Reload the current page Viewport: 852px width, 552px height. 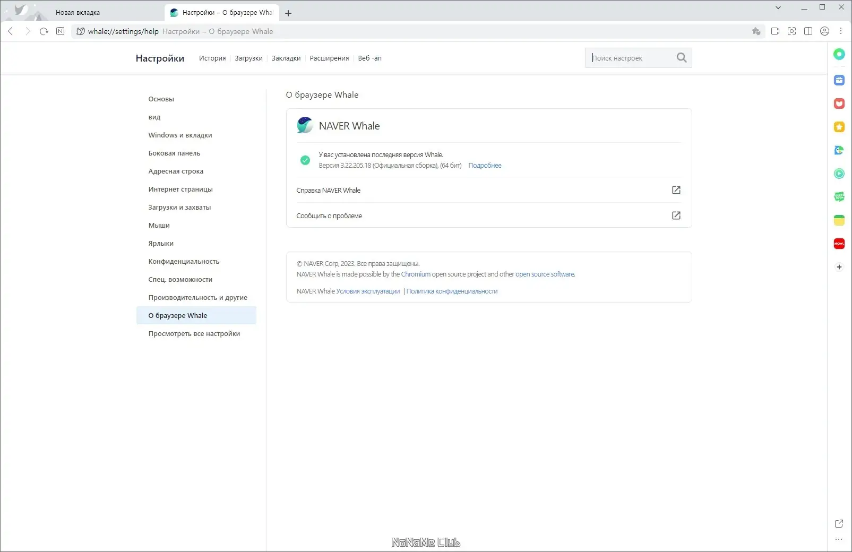pyautogui.click(x=44, y=31)
